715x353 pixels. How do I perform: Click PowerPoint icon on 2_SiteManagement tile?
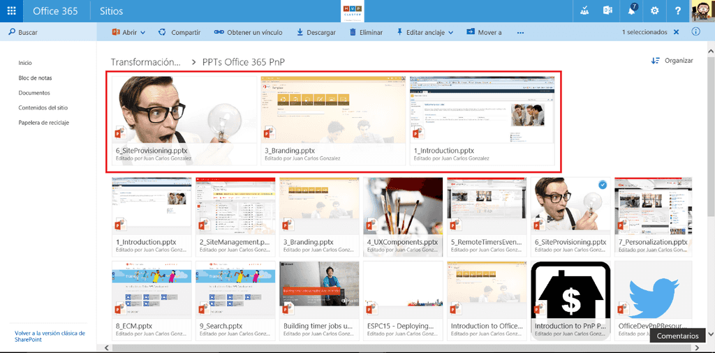[x=205, y=224]
